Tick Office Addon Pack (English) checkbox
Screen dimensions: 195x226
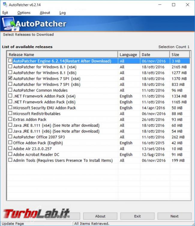(10, 142)
